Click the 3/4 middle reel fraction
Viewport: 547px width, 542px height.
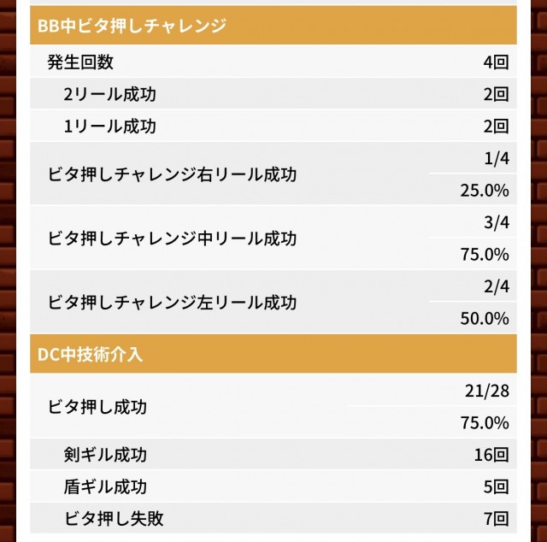pos(495,222)
